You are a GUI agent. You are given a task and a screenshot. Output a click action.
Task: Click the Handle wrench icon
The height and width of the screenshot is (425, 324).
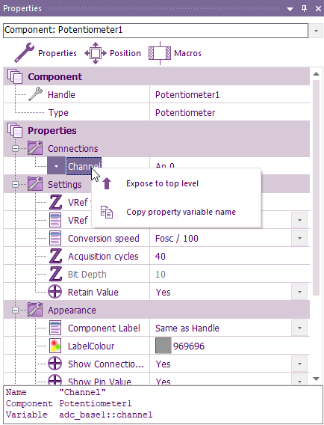coord(36,94)
